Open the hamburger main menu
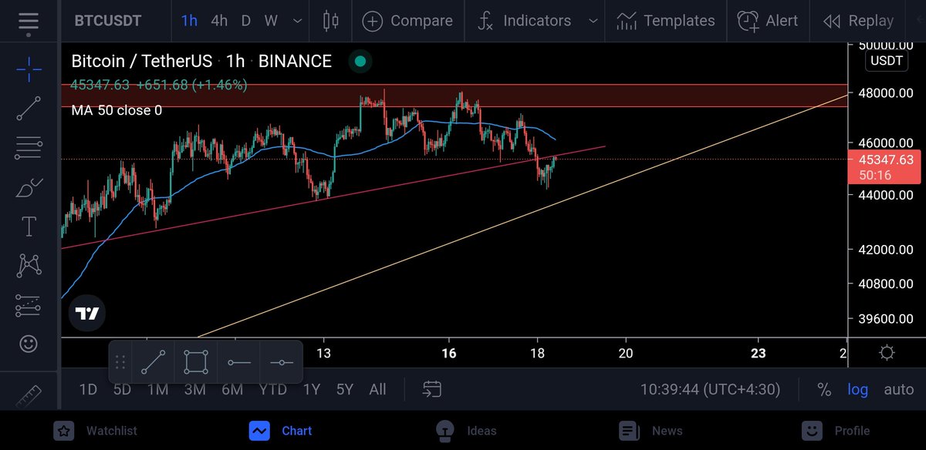926x450 pixels. pyautogui.click(x=29, y=21)
